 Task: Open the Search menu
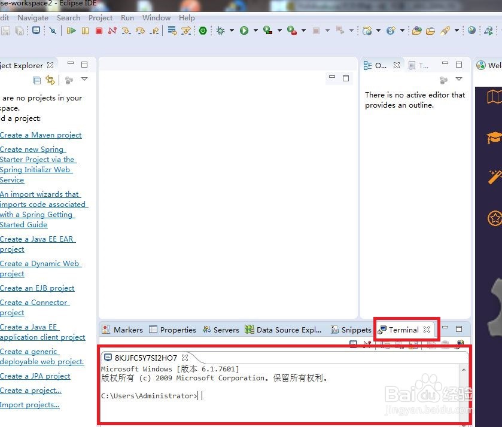(68, 18)
